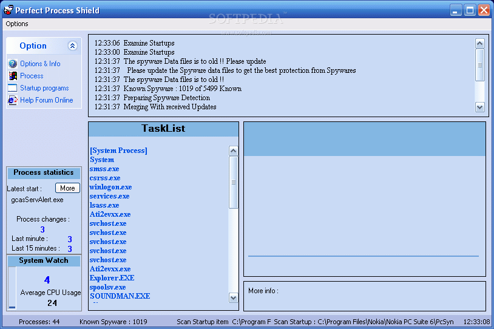Click the log pane scroll down arrow
494x329 pixels.
(480, 107)
